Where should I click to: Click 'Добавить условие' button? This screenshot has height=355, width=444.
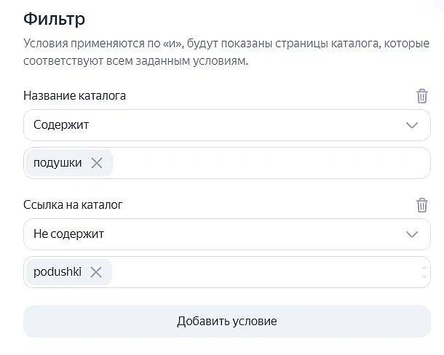[227, 322]
